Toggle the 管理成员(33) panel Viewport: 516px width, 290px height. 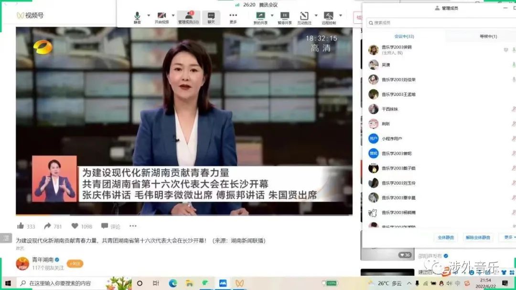(189, 18)
